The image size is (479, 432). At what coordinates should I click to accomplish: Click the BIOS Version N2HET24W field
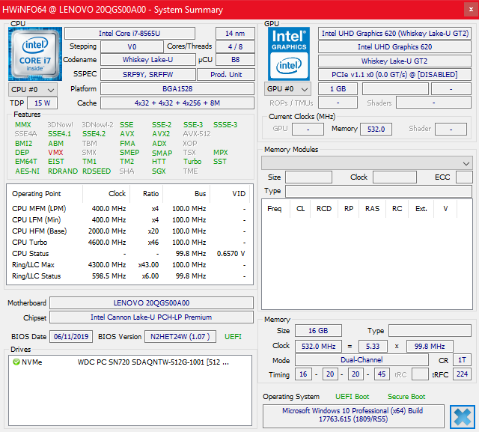pyautogui.click(x=179, y=337)
